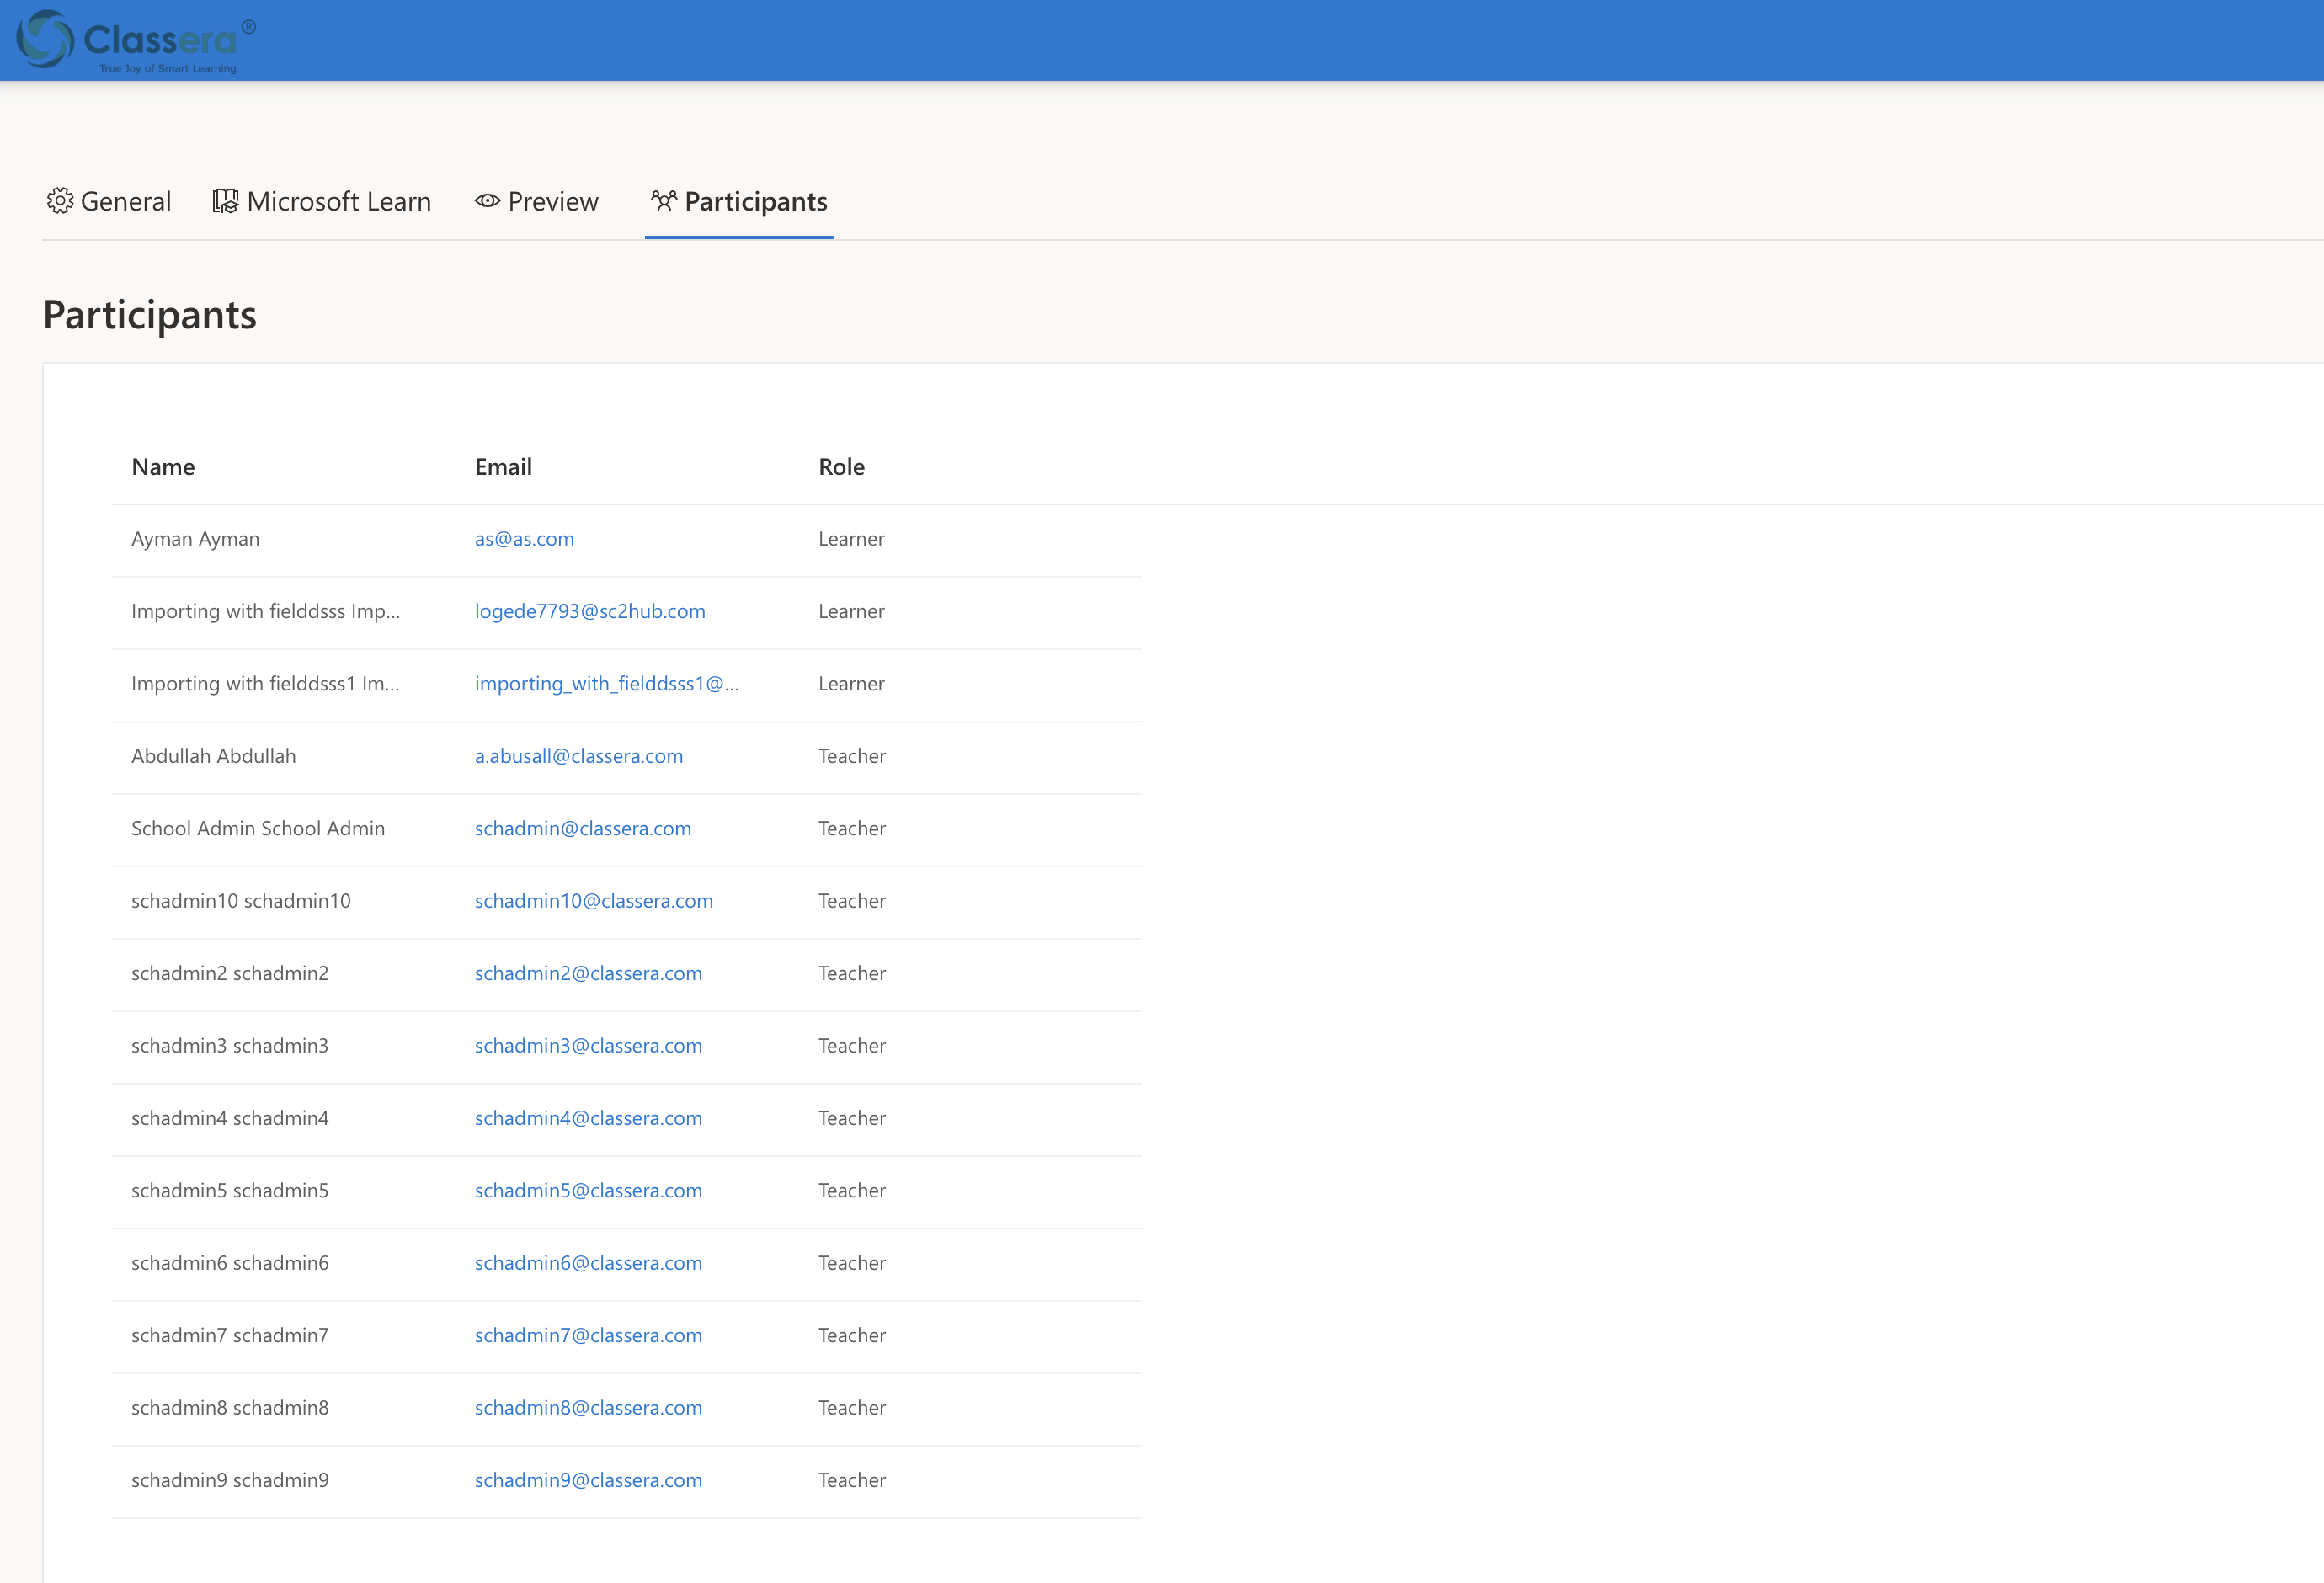Open the General tab
The width and height of the screenshot is (2324, 1583).
(109, 201)
